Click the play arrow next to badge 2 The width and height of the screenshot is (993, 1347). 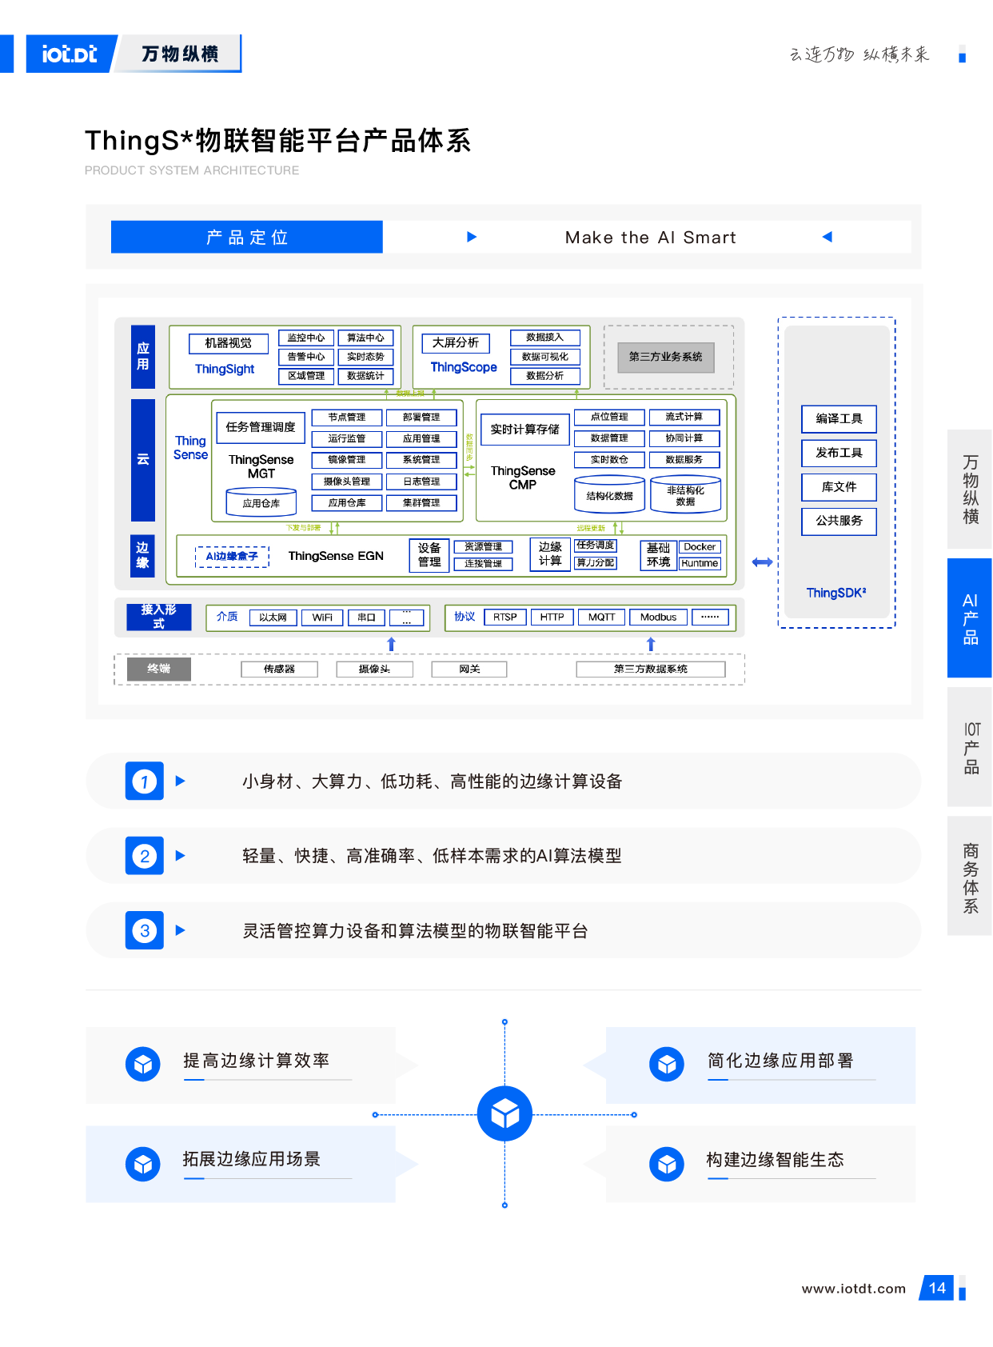[x=181, y=856]
